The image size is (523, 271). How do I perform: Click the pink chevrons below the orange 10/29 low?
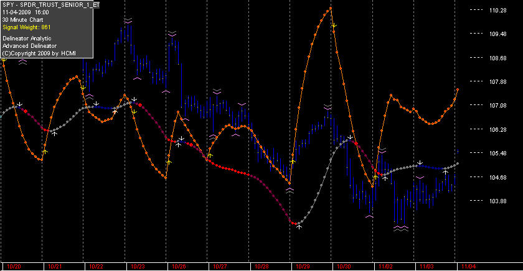click(290, 190)
